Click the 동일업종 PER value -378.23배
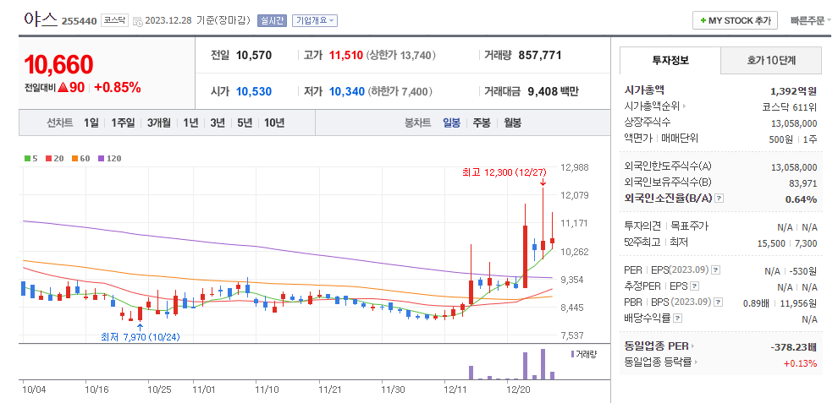 click(x=794, y=347)
